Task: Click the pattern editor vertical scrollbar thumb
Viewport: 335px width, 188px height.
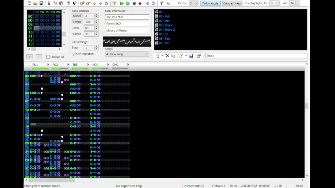Action: click(x=307, y=106)
